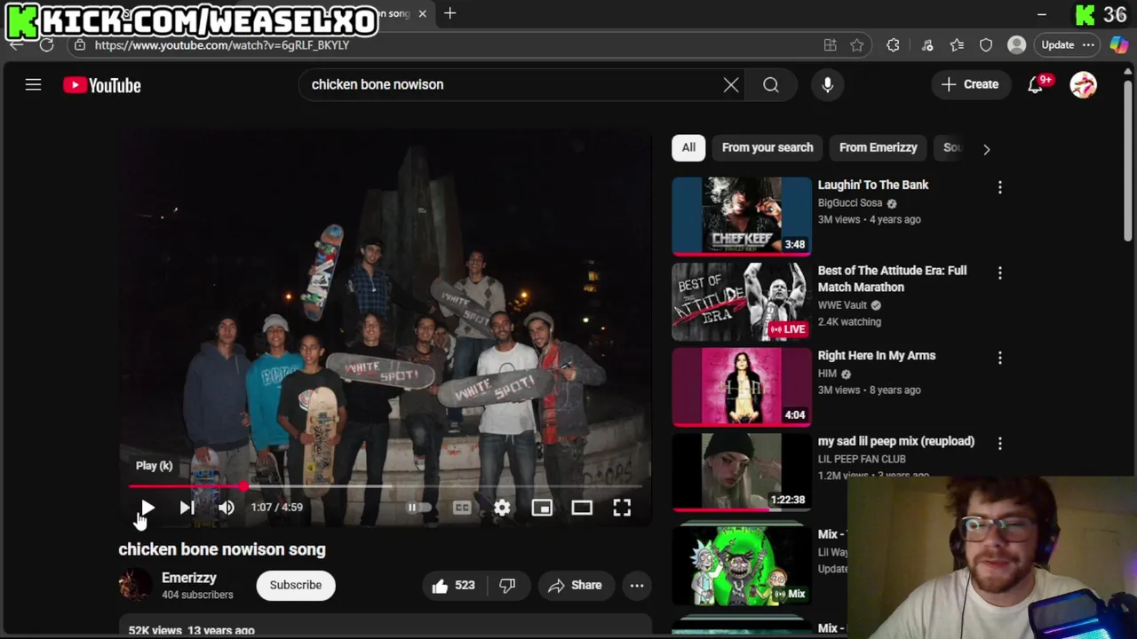The width and height of the screenshot is (1137, 639).
Task: Open options for Attitude Era video
Action: [x=1000, y=272]
